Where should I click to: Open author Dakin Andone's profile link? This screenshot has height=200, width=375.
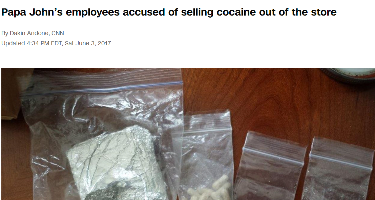pos(29,33)
